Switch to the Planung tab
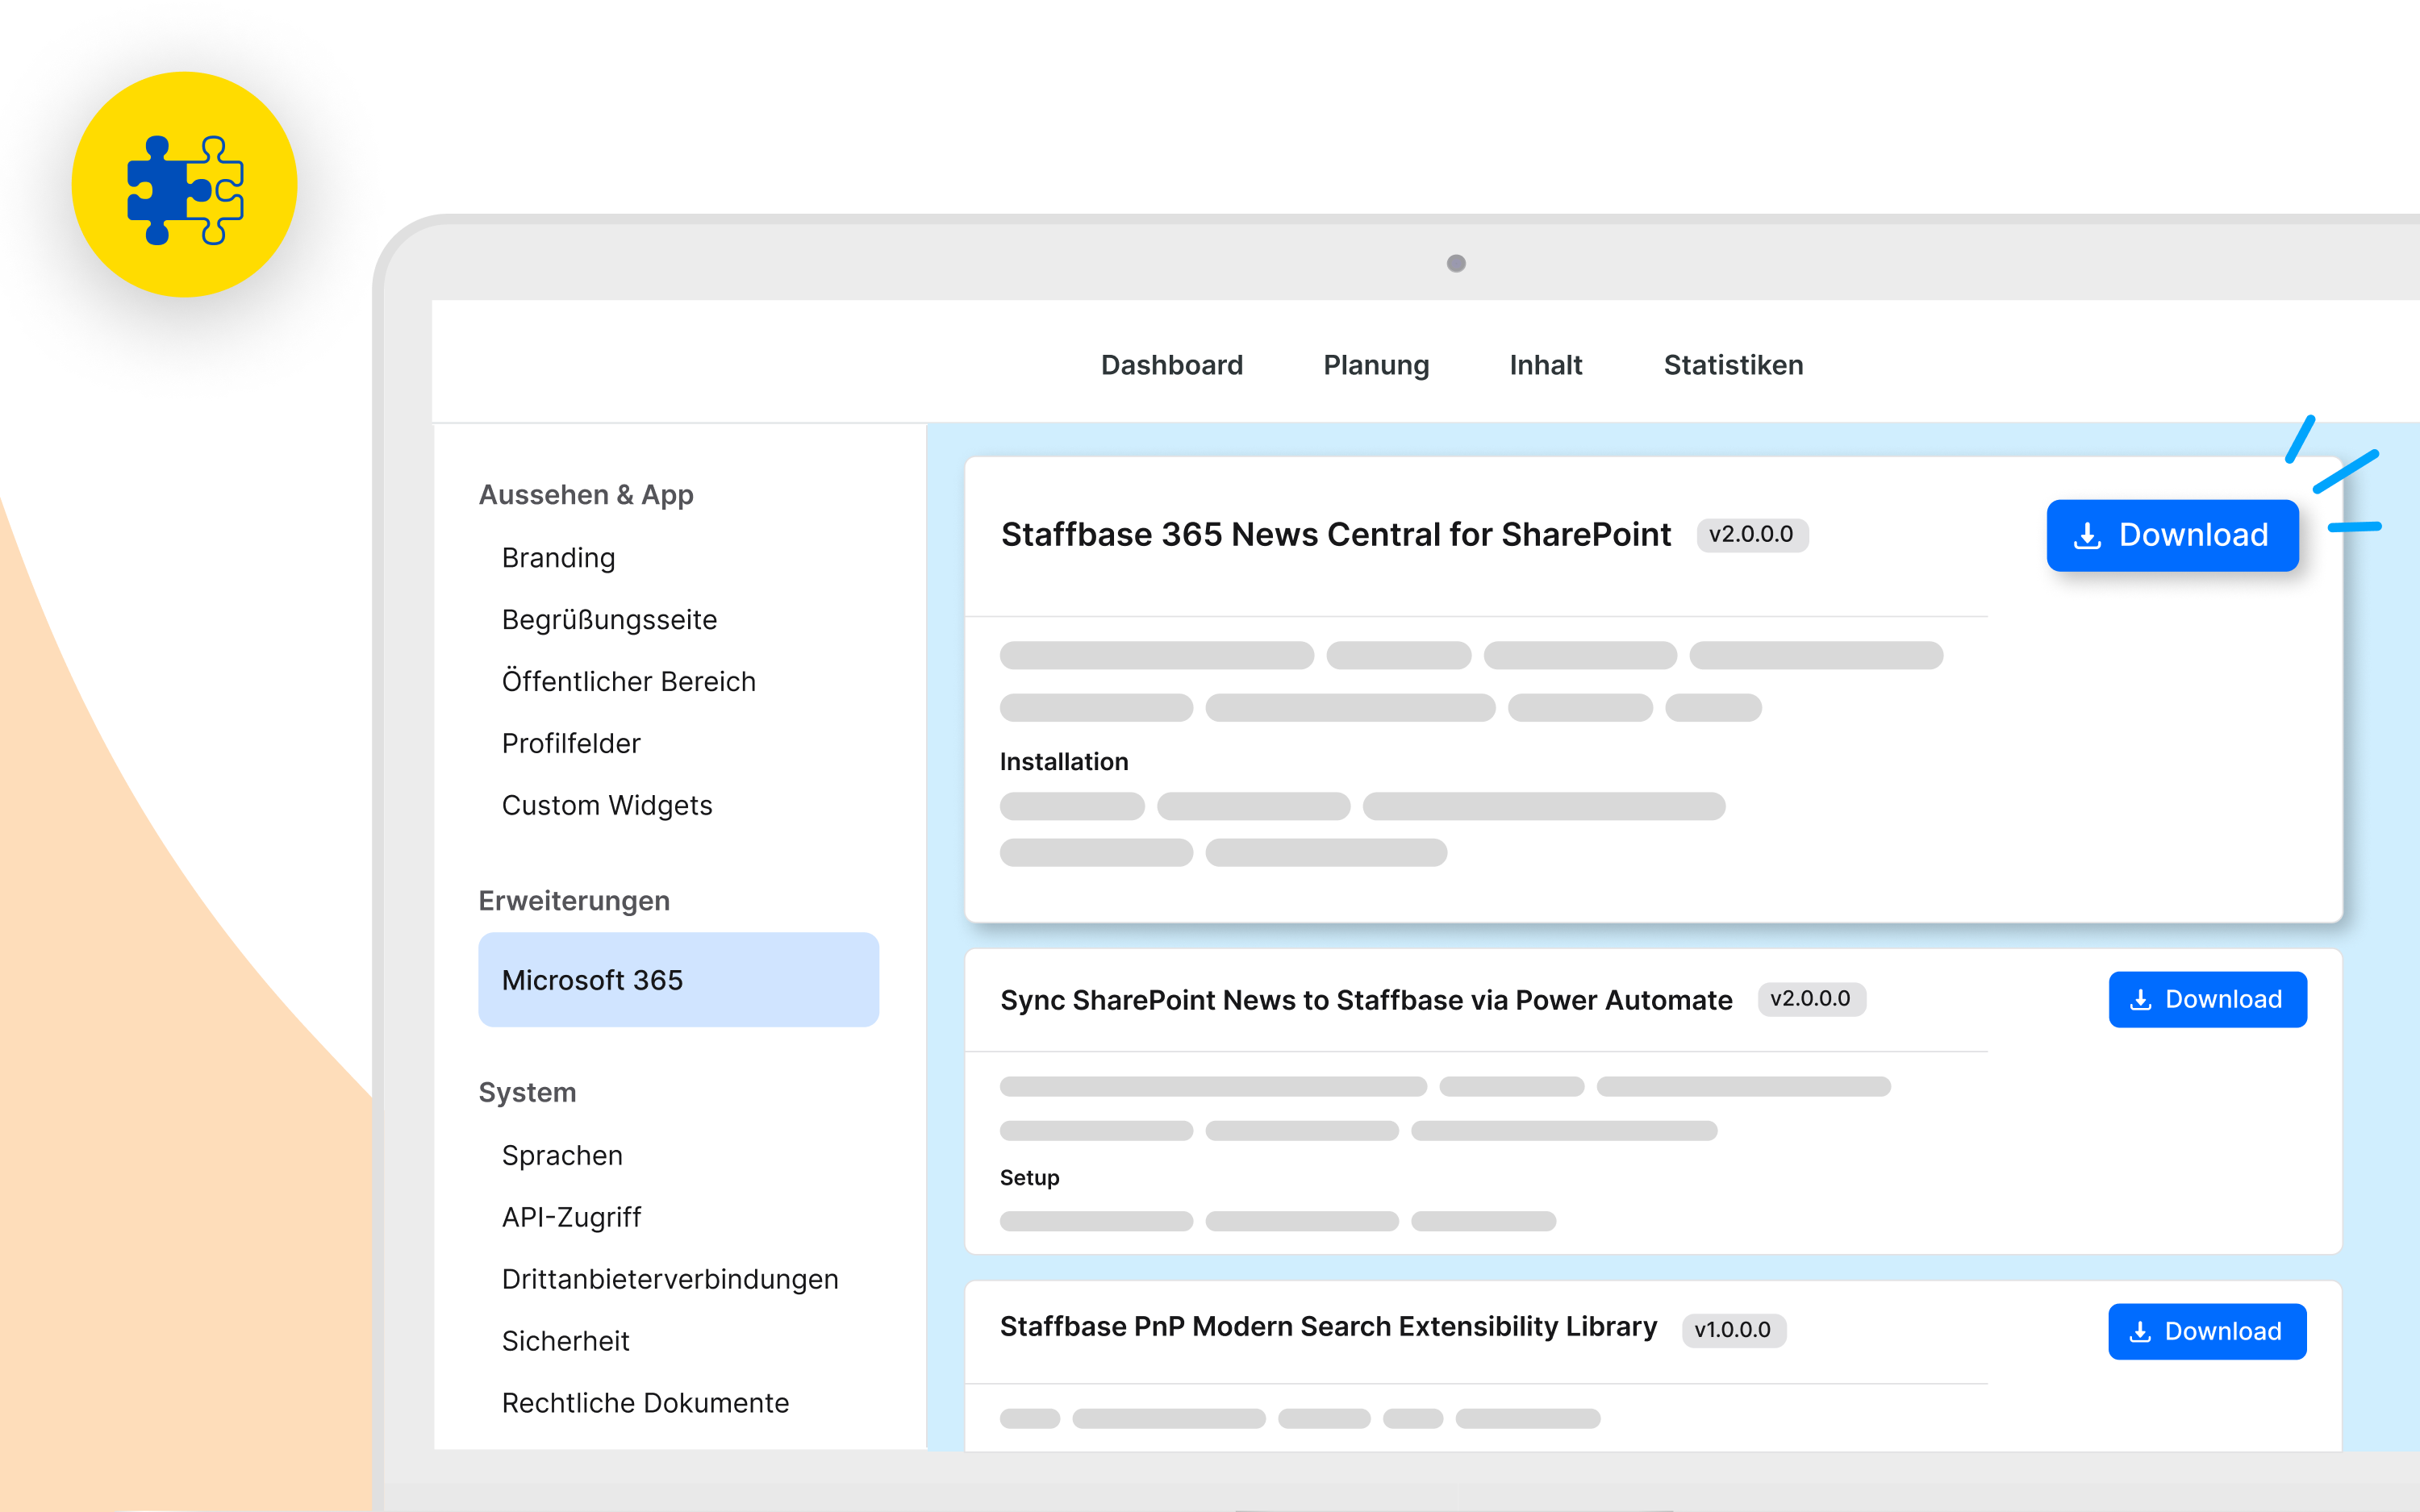The image size is (2420, 1512). click(x=1376, y=365)
